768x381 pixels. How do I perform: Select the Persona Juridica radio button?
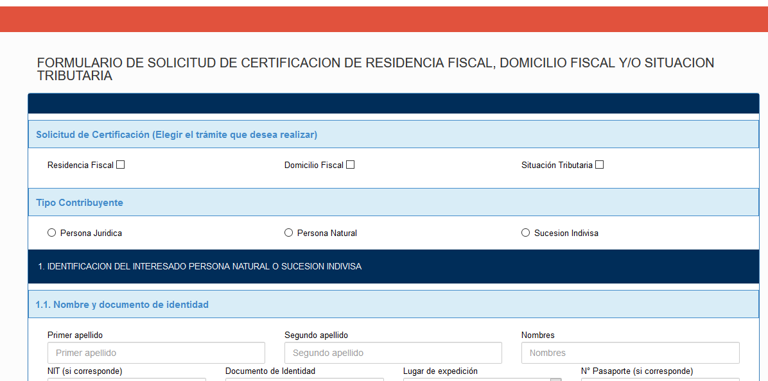click(51, 232)
